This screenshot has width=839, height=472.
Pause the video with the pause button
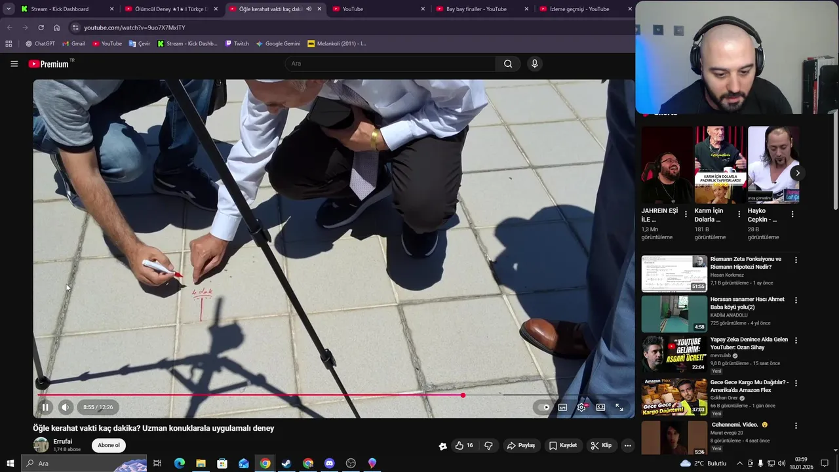click(x=45, y=407)
